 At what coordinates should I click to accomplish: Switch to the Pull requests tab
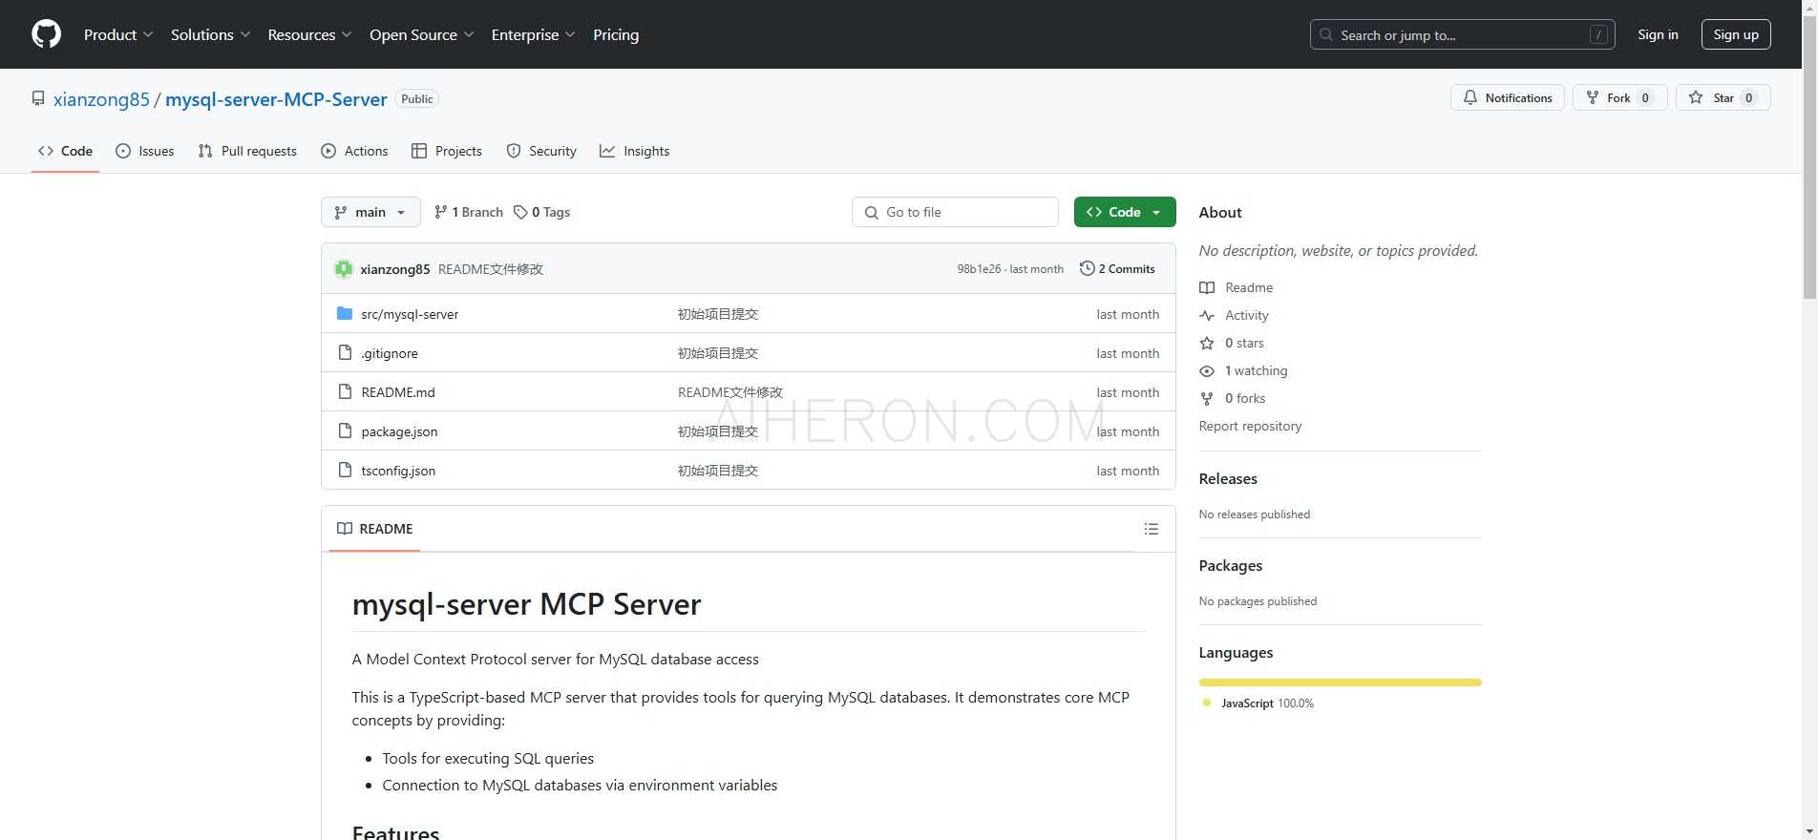(247, 151)
